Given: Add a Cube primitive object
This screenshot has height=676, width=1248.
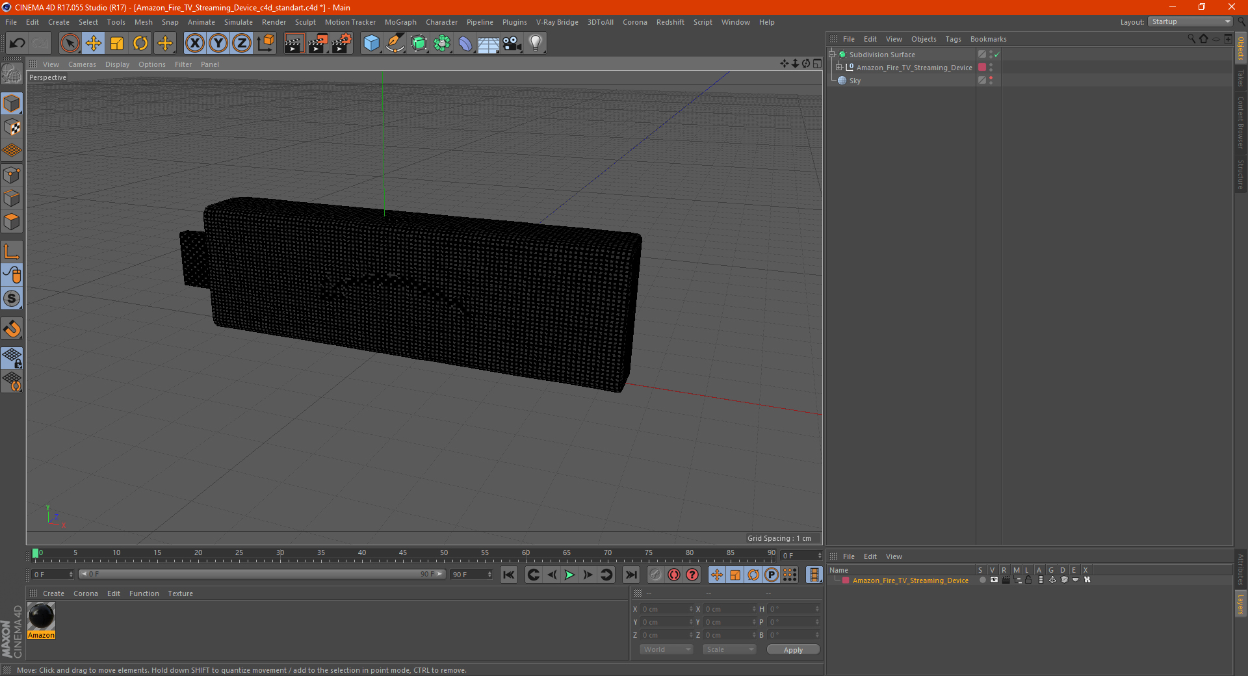Looking at the screenshot, I should pyautogui.click(x=371, y=44).
